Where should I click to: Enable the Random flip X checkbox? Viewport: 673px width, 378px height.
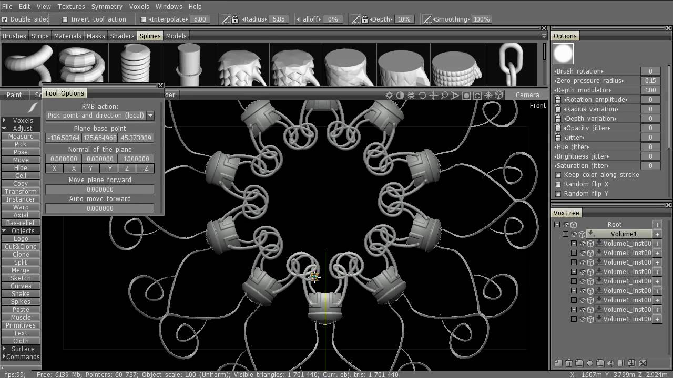(x=558, y=184)
